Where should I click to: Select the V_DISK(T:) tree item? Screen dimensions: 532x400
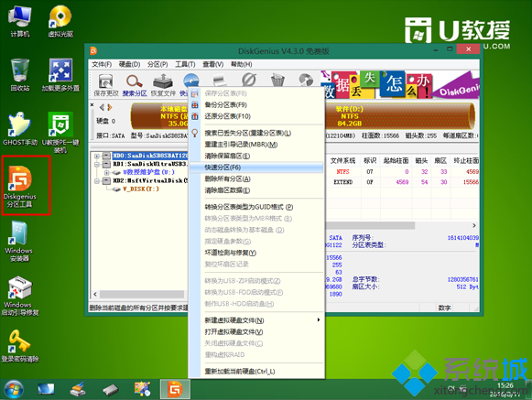point(141,189)
